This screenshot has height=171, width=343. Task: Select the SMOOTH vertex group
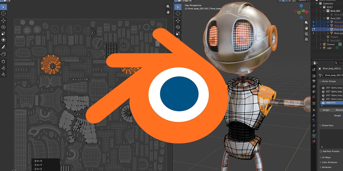tap(331, 103)
